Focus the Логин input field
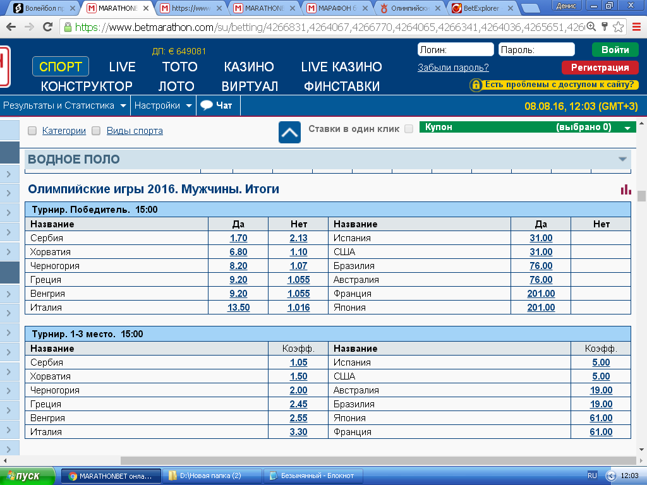The image size is (647, 485). coord(456,49)
